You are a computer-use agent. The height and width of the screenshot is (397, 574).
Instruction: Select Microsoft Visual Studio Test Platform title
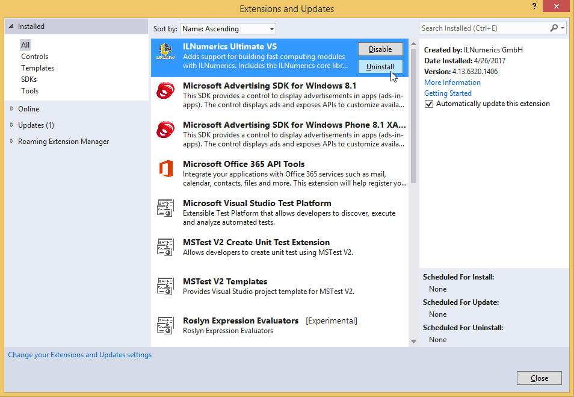click(257, 203)
